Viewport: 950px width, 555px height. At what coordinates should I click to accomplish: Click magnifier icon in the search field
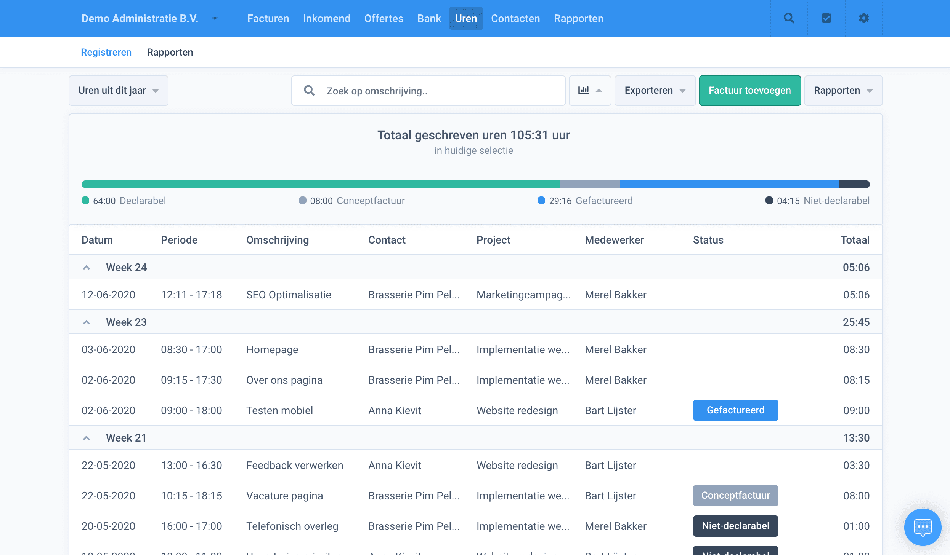pyautogui.click(x=309, y=91)
